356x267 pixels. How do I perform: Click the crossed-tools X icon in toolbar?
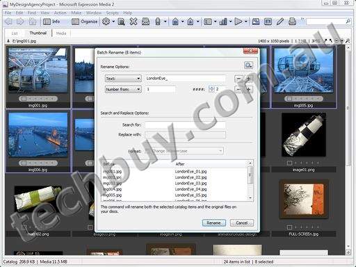point(133,22)
